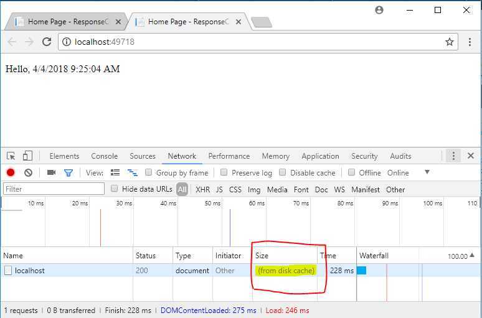Sort by the Waterfall column arrow
This screenshot has width=482, height=318.
click(x=472, y=255)
